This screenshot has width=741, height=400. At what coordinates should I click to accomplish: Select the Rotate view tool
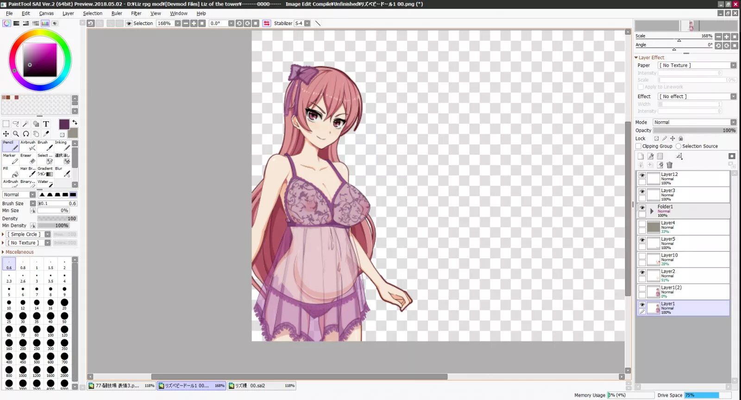coord(26,134)
